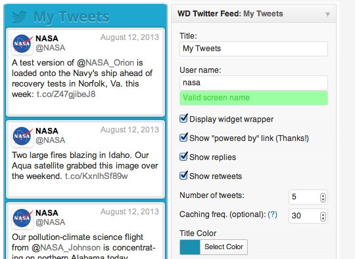Click the Caching freq. stepper arrows
Image resolution: width=355 pixels, height=259 pixels.
pyautogui.click(x=323, y=216)
